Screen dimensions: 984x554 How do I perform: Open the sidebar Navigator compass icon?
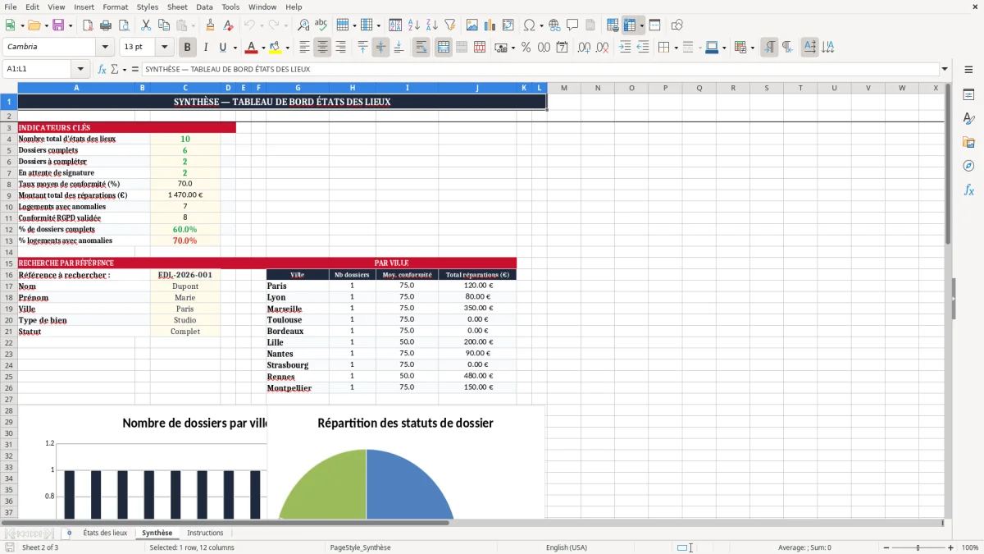[x=968, y=166]
